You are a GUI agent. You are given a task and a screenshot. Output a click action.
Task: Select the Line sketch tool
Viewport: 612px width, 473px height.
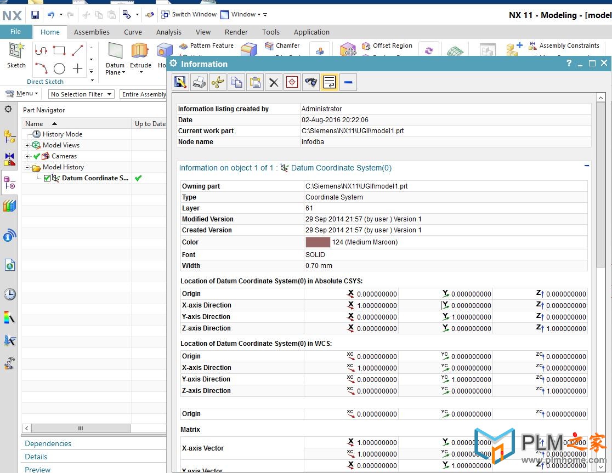coord(77,50)
